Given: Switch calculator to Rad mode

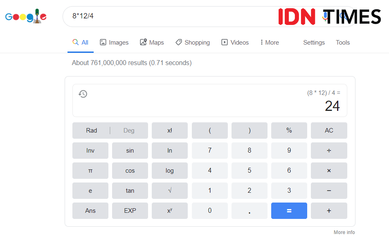Looking at the screenshot, I should (x=92, y=131).
